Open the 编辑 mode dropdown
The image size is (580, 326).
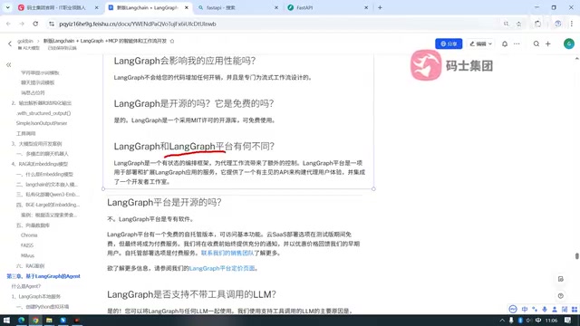(x=480, y=43)
